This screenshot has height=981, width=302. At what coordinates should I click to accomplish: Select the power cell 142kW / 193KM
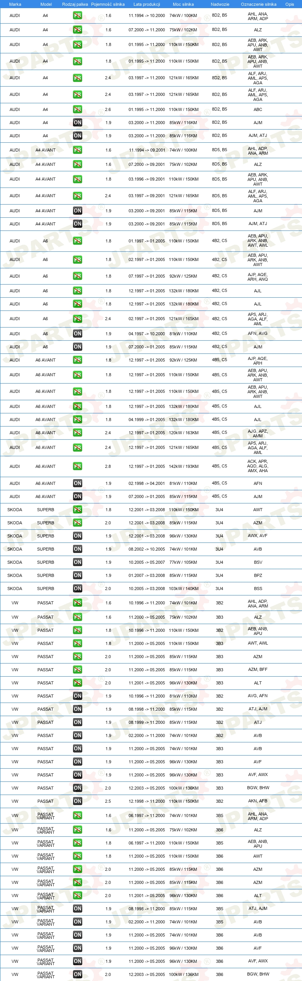[183, 466]
